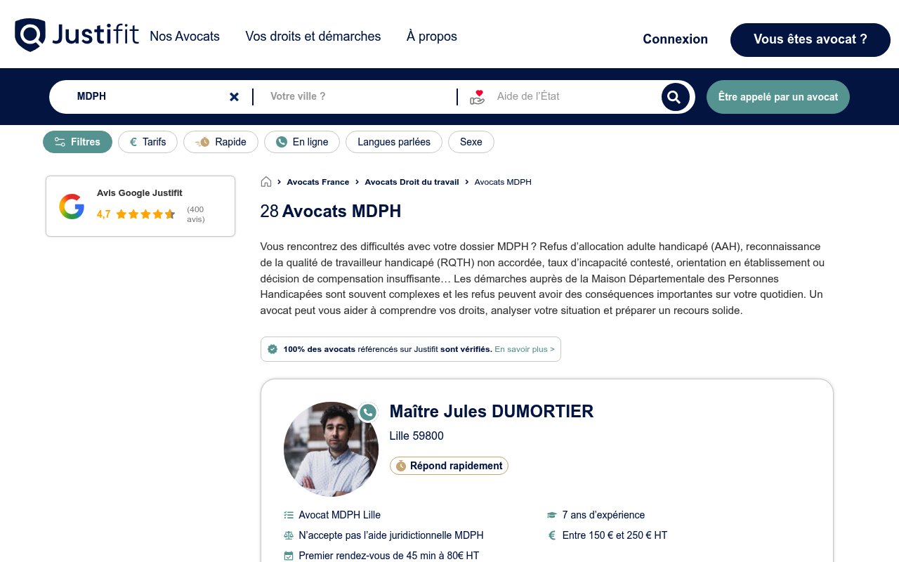Toggle the En ligne filter
The width and height of the screenshot is (899, 562).
click(302, 142)
